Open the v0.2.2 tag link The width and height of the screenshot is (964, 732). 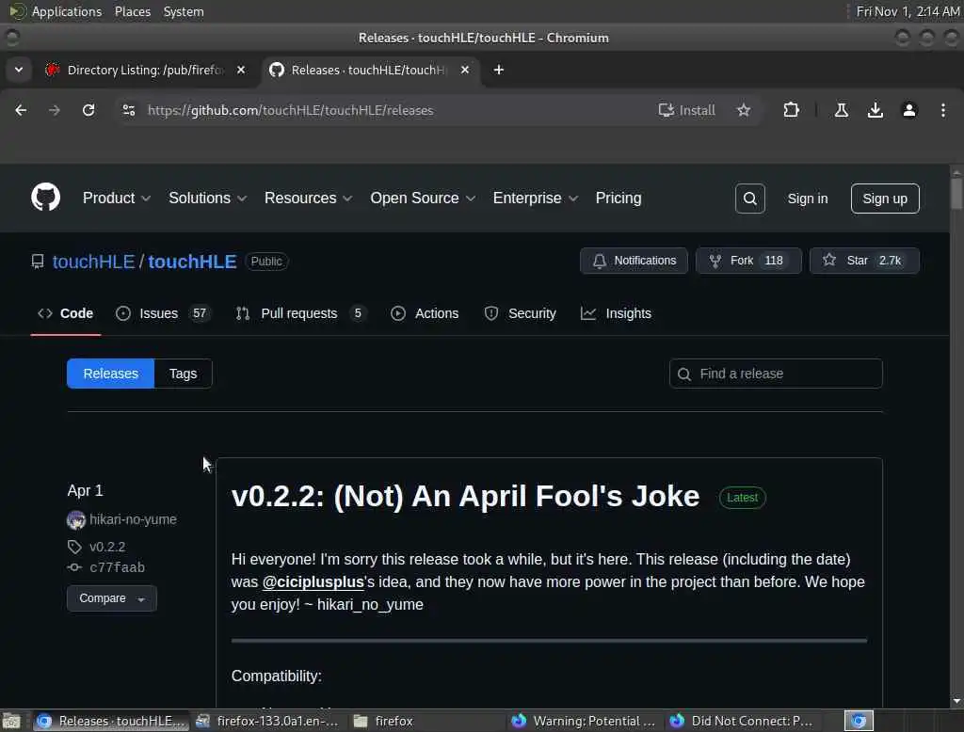click(107, 547)
